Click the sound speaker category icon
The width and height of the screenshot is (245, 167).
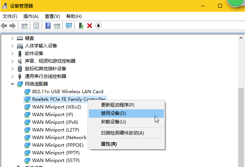click(x=20, y=61)
